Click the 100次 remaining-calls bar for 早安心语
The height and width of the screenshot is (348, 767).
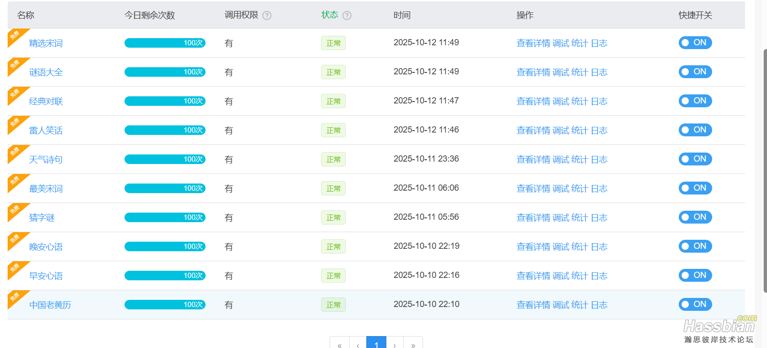[165, 276]
